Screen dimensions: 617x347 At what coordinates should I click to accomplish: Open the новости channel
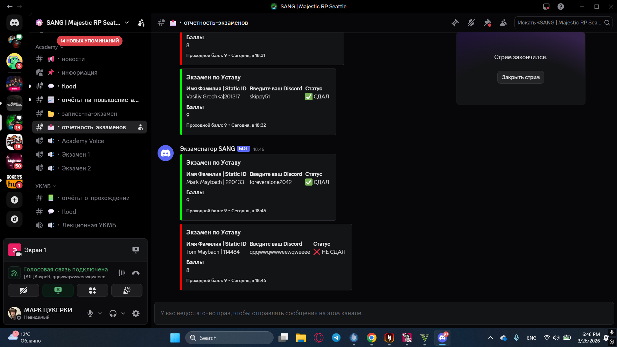pyautogui.click(x=89, y=59)
